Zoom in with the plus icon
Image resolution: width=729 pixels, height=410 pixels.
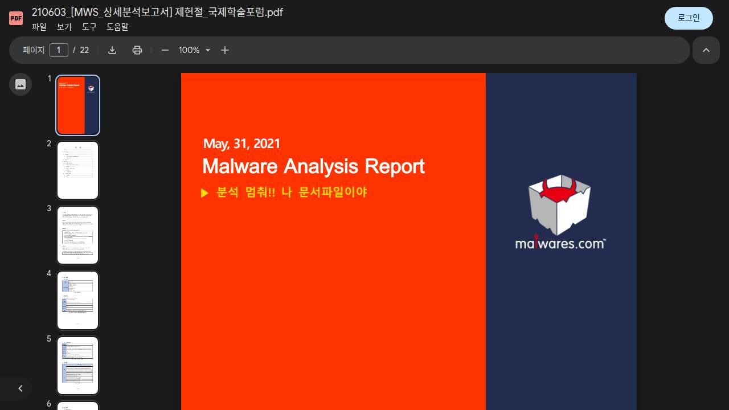tap(225, 50)
